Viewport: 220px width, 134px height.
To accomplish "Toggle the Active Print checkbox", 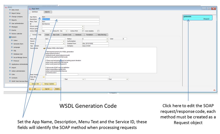I will coord(83,31).
